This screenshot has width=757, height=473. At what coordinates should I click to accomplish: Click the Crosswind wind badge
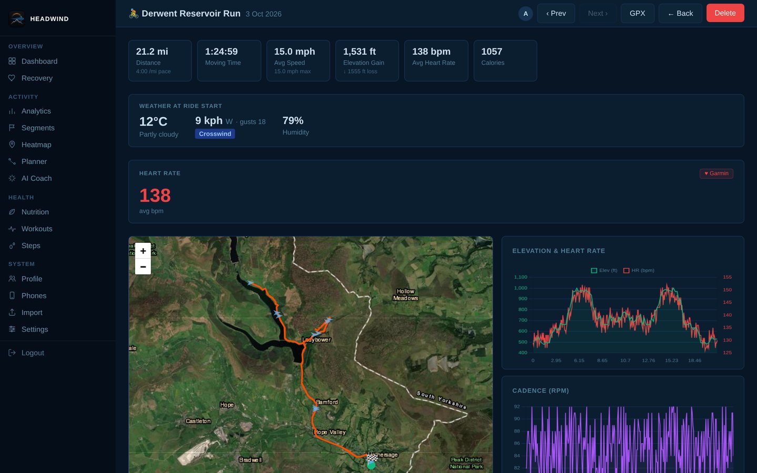[x=215, y=134]
